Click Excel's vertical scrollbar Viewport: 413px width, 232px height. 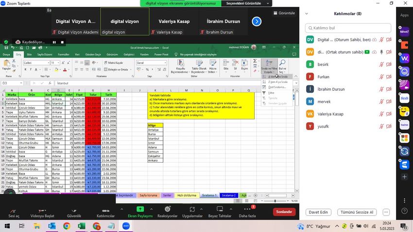[x=297, y=140]
